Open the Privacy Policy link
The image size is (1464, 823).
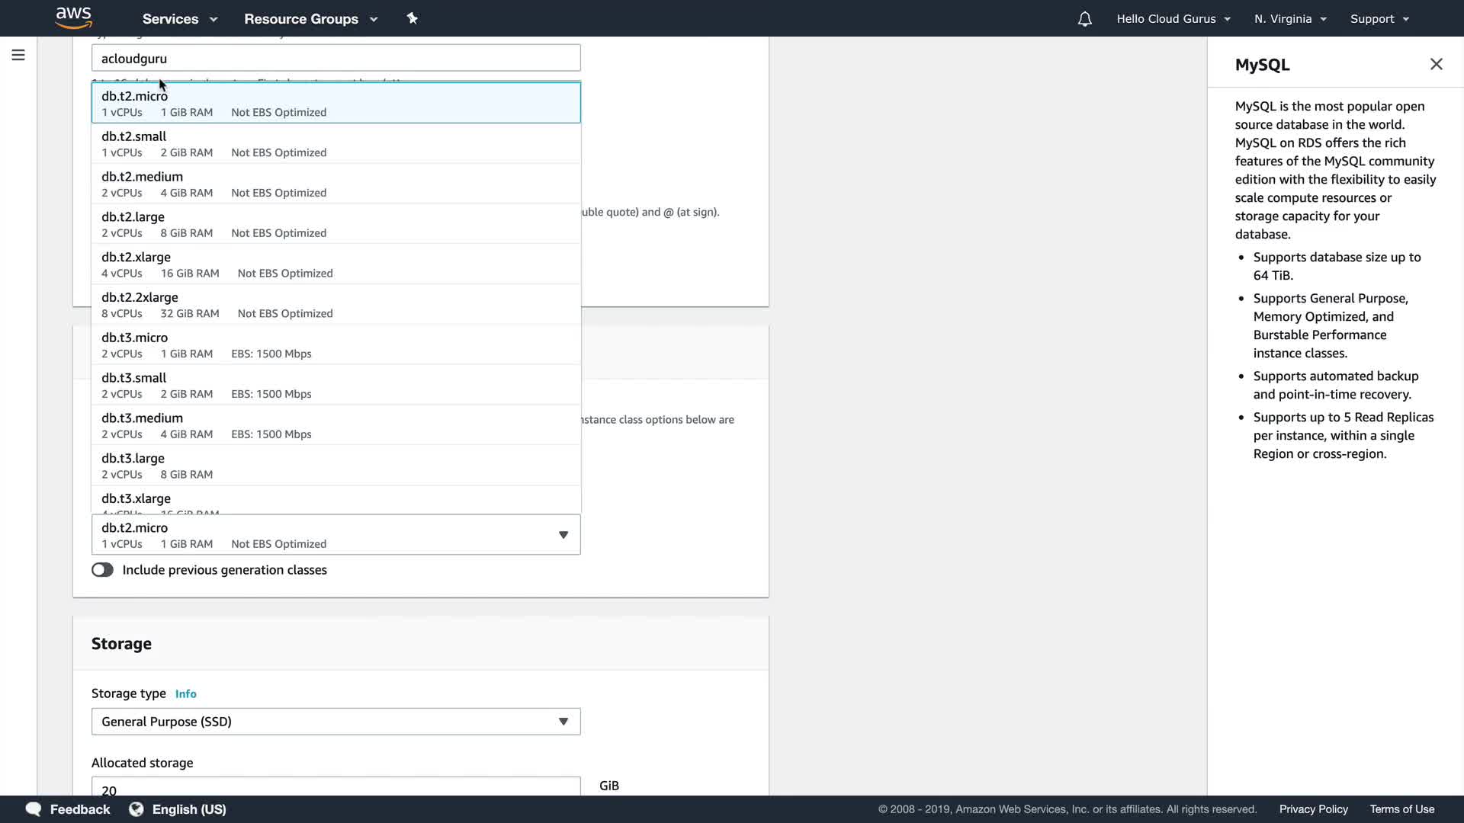pyautogui.click(x=1313, y=809)
